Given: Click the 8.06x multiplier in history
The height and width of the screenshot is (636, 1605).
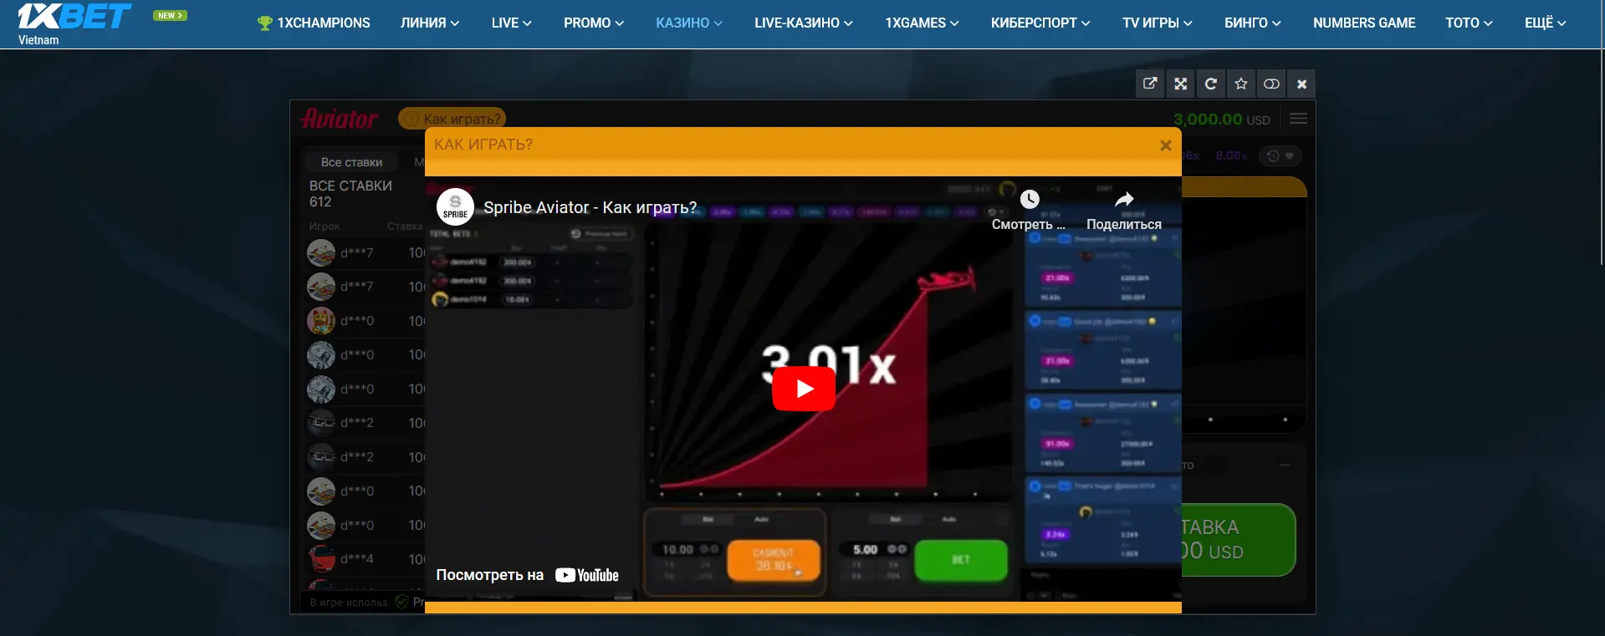Looking at the screenshot, I should (x=1231, y=156).
